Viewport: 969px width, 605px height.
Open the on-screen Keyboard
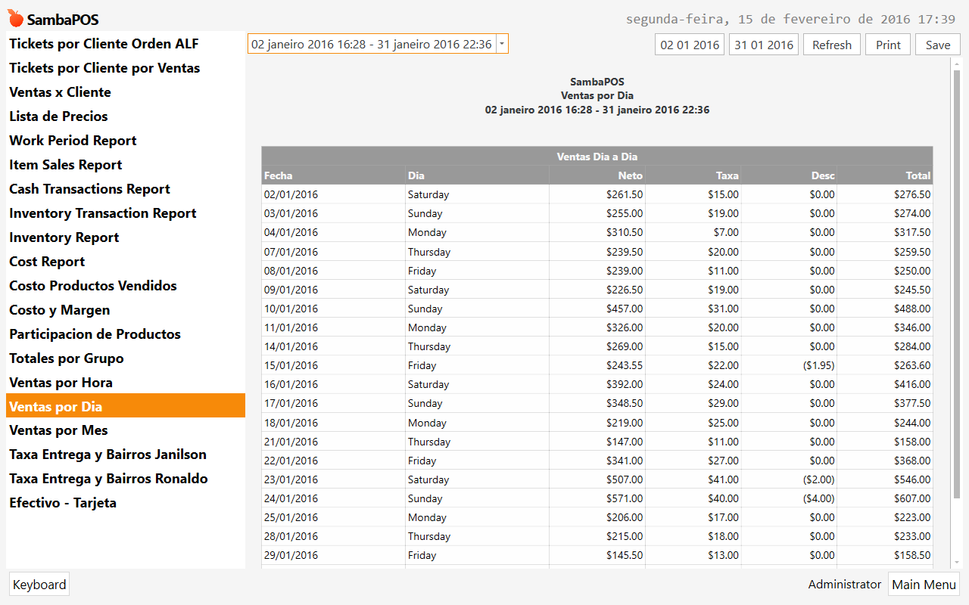(39, 585)
